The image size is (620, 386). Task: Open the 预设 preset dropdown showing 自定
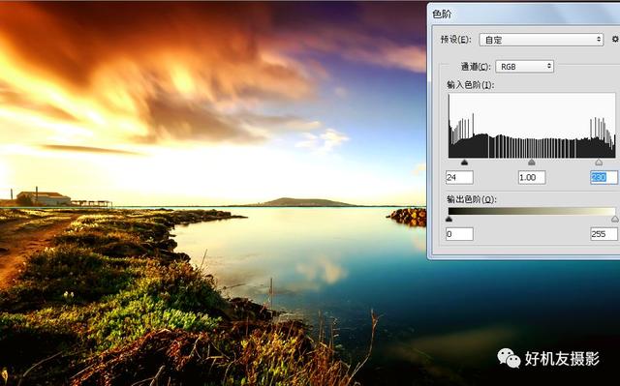(x=541, y=40)
